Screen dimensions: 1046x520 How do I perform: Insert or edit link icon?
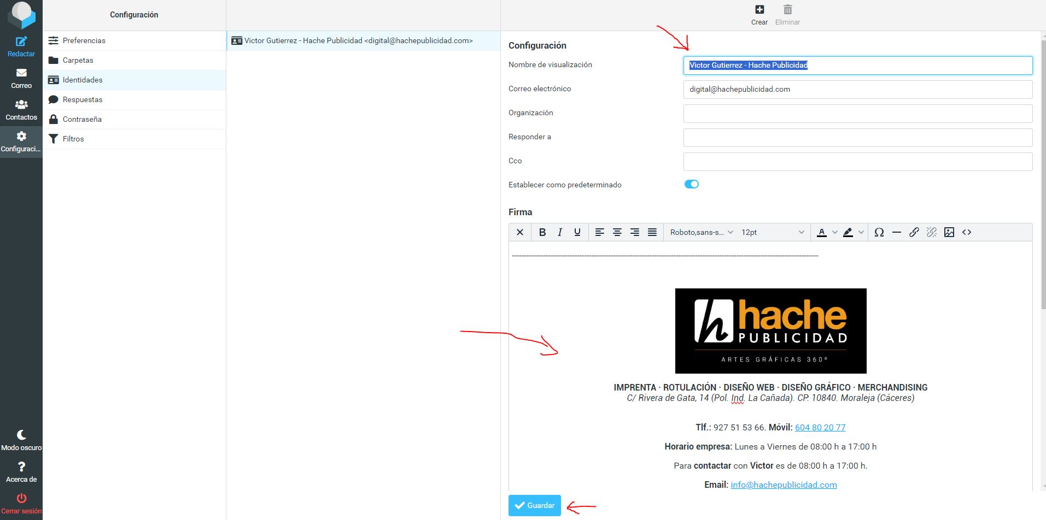(x=914, y=233)
